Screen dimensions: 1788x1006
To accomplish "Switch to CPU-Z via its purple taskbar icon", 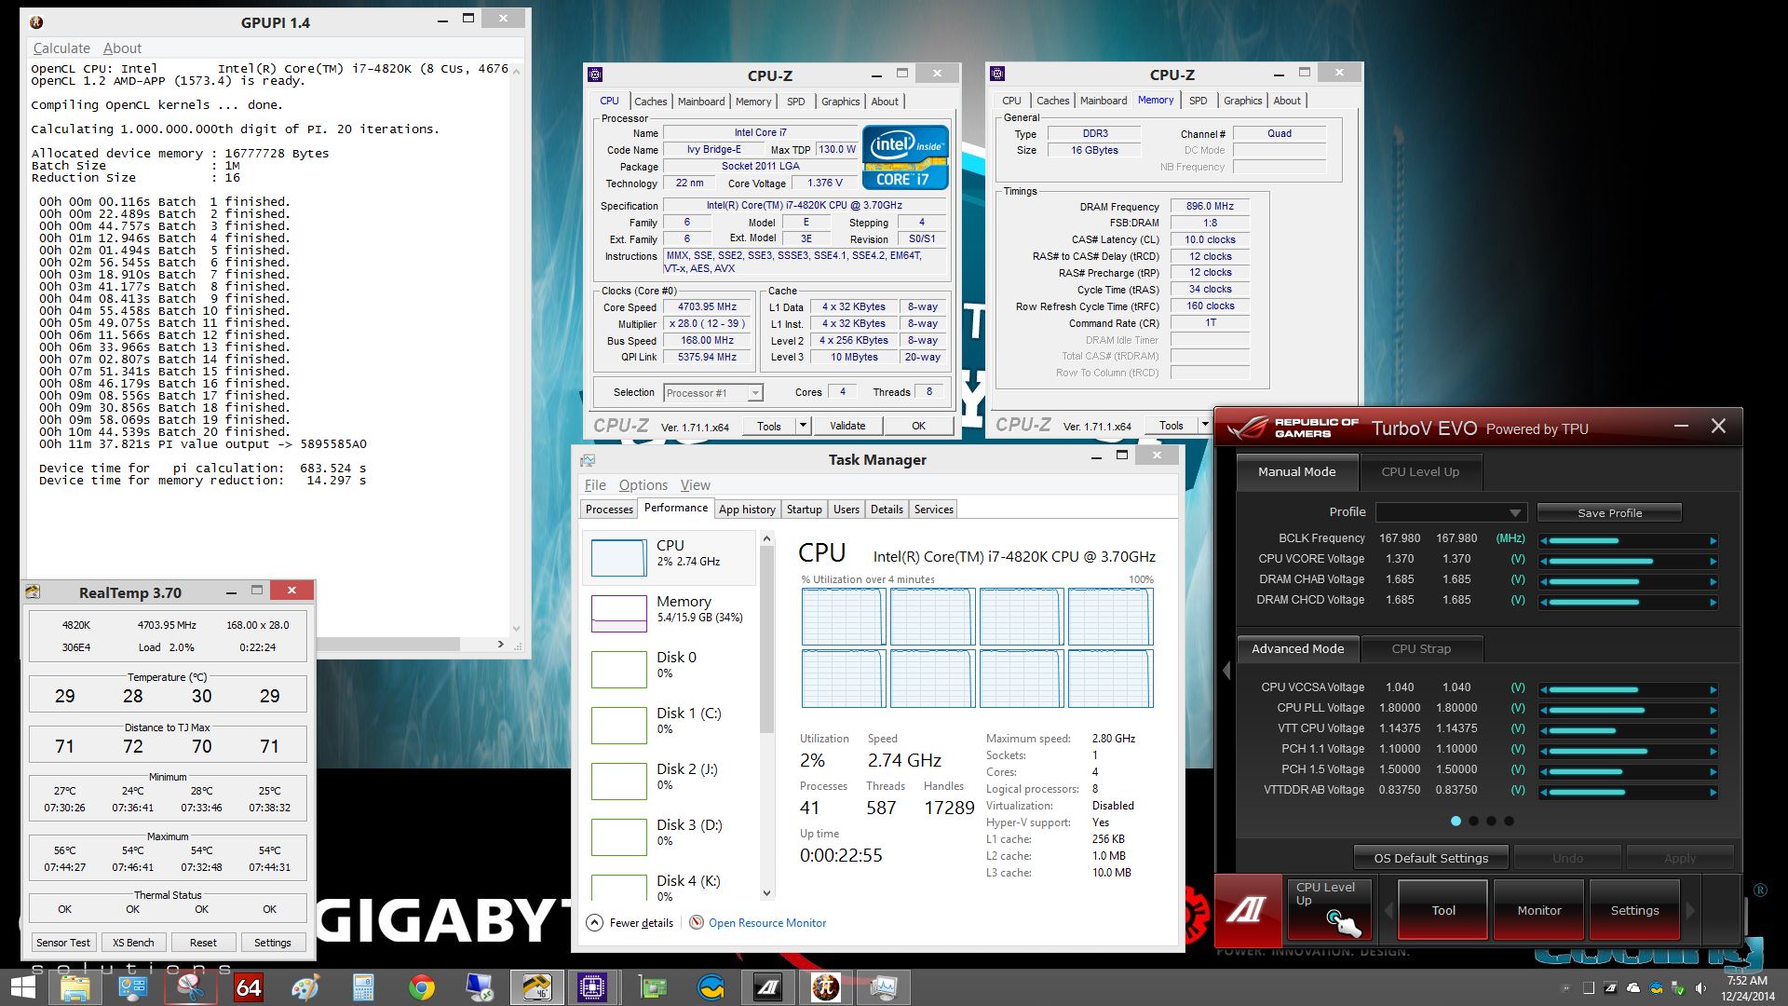I will (592, 987).
